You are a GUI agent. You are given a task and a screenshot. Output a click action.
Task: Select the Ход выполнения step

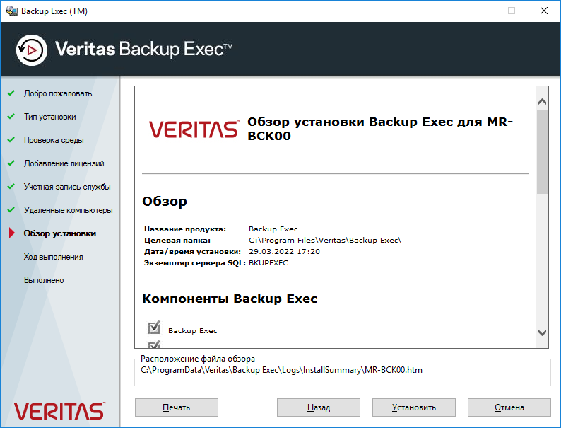click(x=53, y=257)
